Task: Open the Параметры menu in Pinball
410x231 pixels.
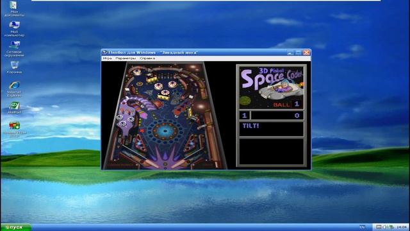Action: pyautogui.click(x=126, y=58)
